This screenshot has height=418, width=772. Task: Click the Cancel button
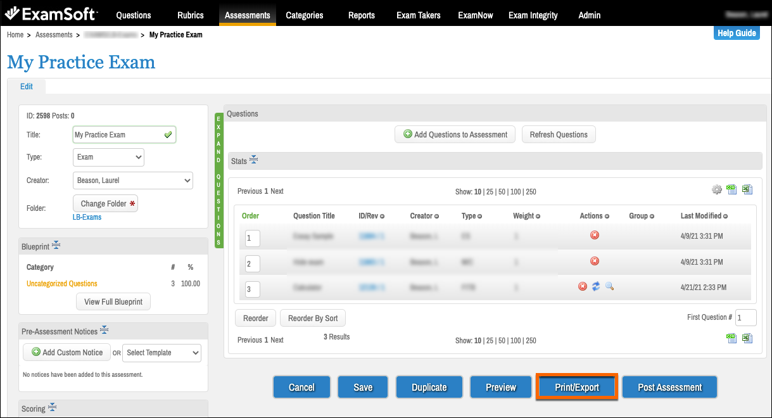[301, 387]
